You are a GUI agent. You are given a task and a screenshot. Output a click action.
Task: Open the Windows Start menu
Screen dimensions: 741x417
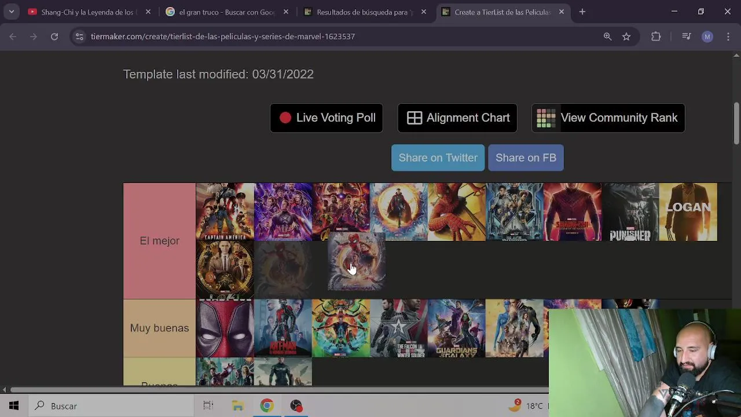pos(14,406)
